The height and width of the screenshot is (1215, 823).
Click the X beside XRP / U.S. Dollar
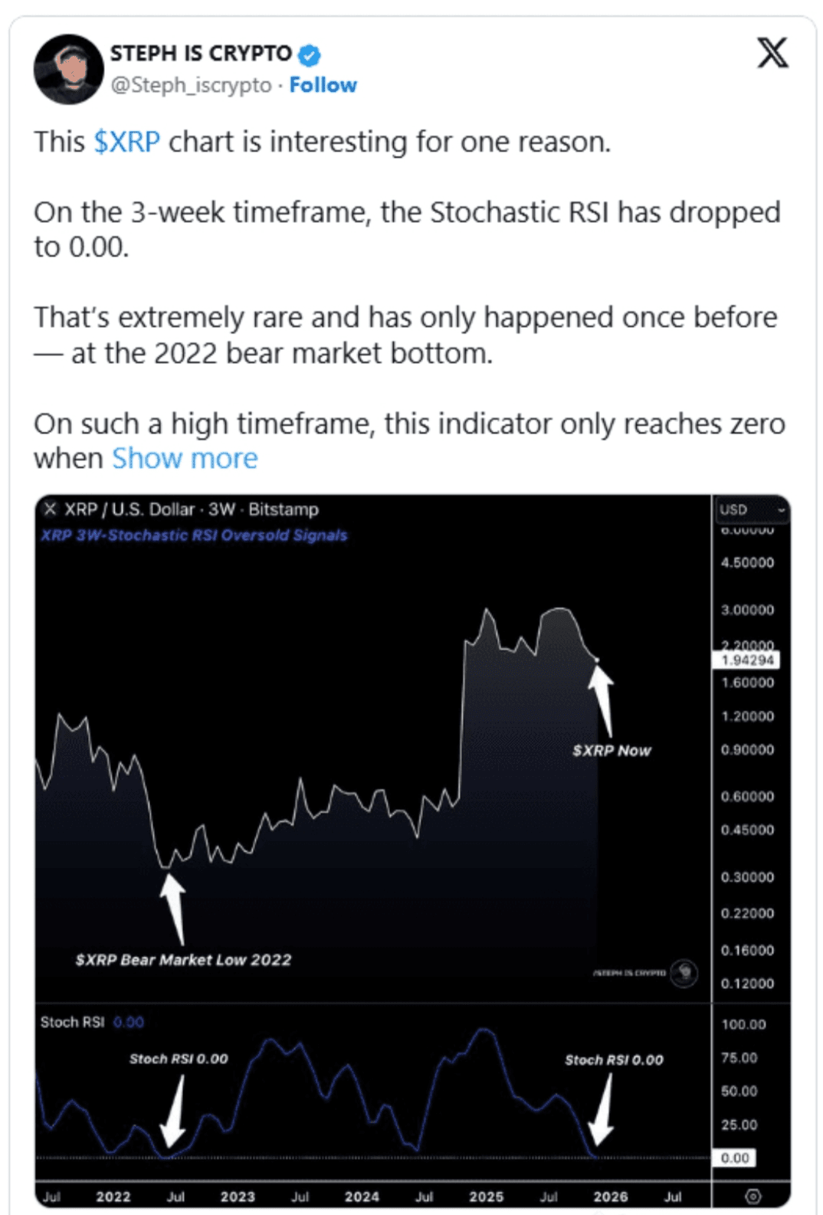click(x=51, y=509)
